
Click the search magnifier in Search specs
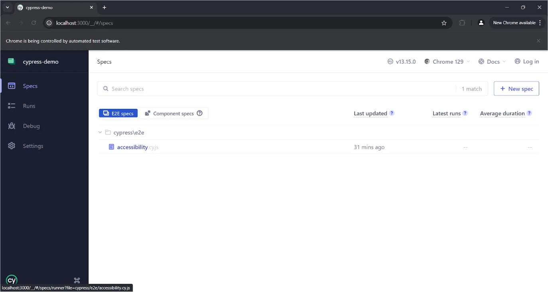(105, 89)
